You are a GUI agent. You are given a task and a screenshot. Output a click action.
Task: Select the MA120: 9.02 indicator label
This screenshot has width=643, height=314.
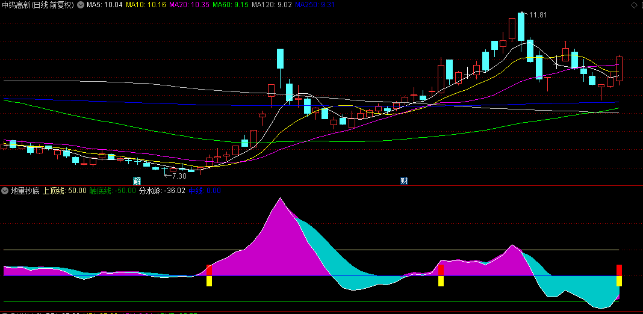point(272,5)
